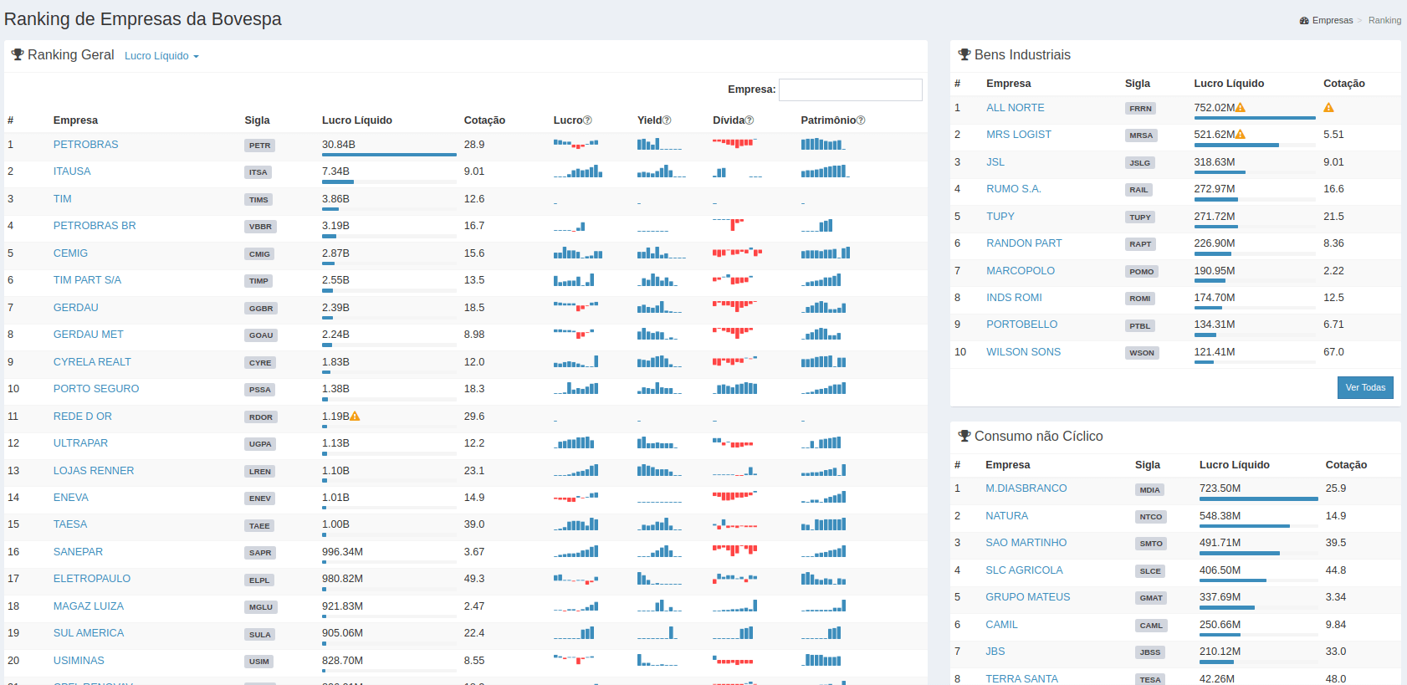Click the Empresas breadcrumb icon
This screenshot has height=685, width=1407.
click(1304, 20)
